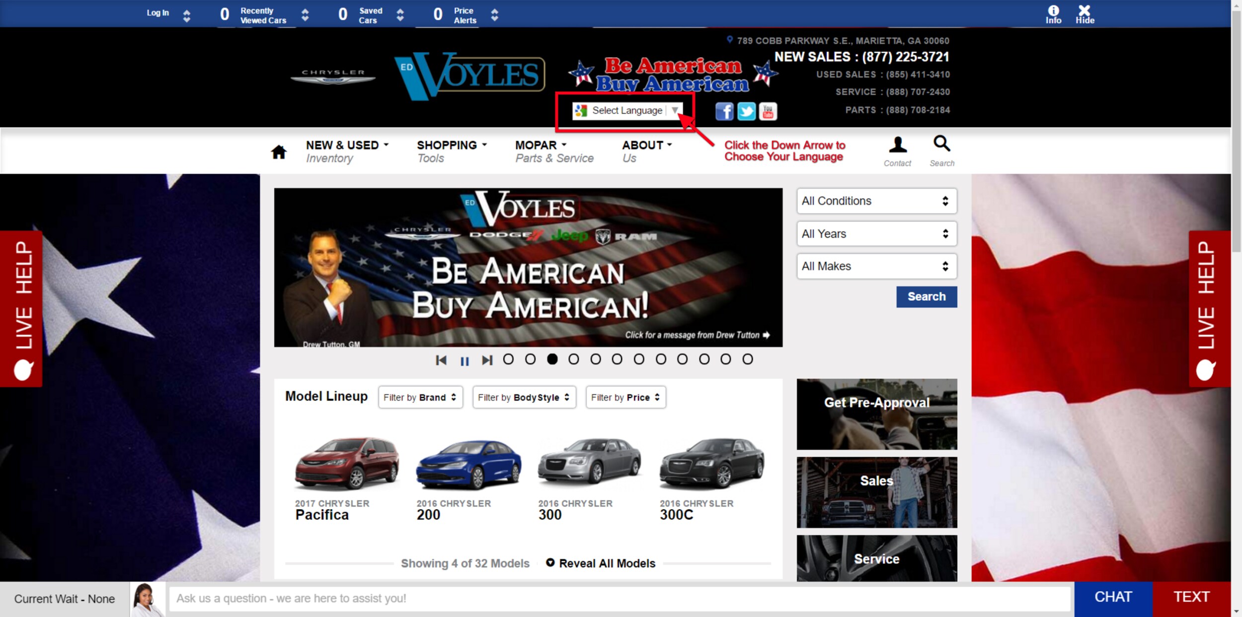Skip to previous slide in the carousel
The height and width of the screenshot is (617, 1242).
pyautogui.click(x=441, y=360)
